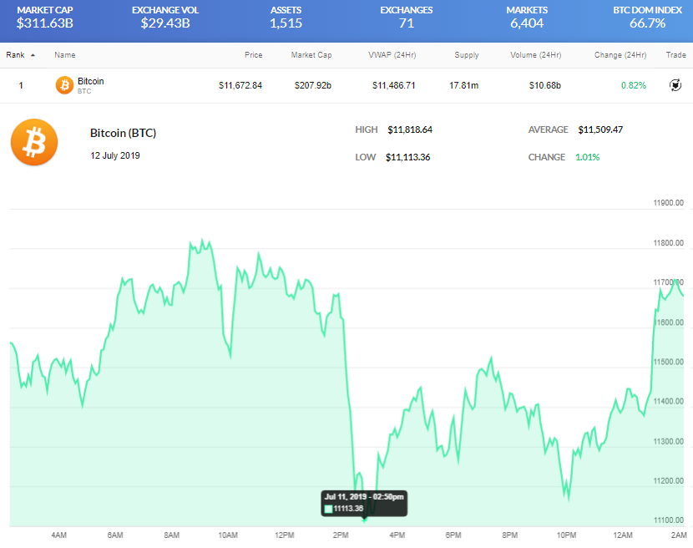
Task: Click the 8PM label on time axis
Action: 510,535
